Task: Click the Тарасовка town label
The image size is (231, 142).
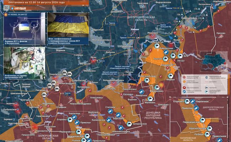Action: (143, 3)
